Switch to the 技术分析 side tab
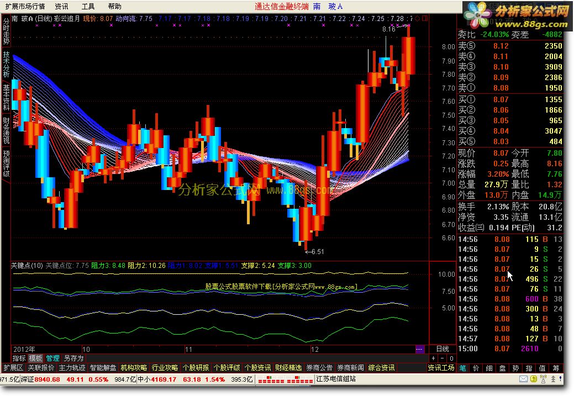 coord(6,65)
